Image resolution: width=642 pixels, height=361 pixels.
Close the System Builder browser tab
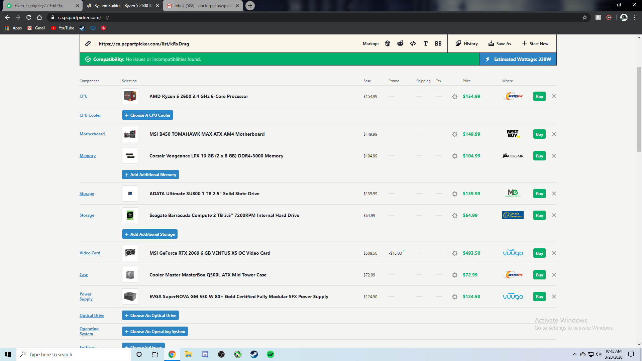point(157,6)
